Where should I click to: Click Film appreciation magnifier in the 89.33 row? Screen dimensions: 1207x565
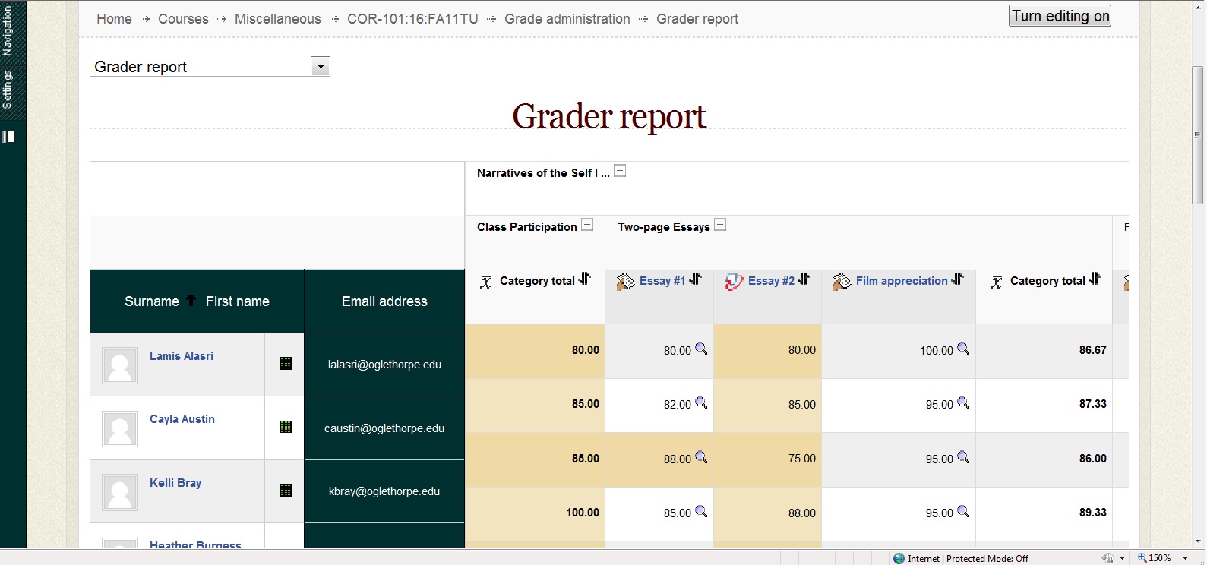(x=963, y=511)
